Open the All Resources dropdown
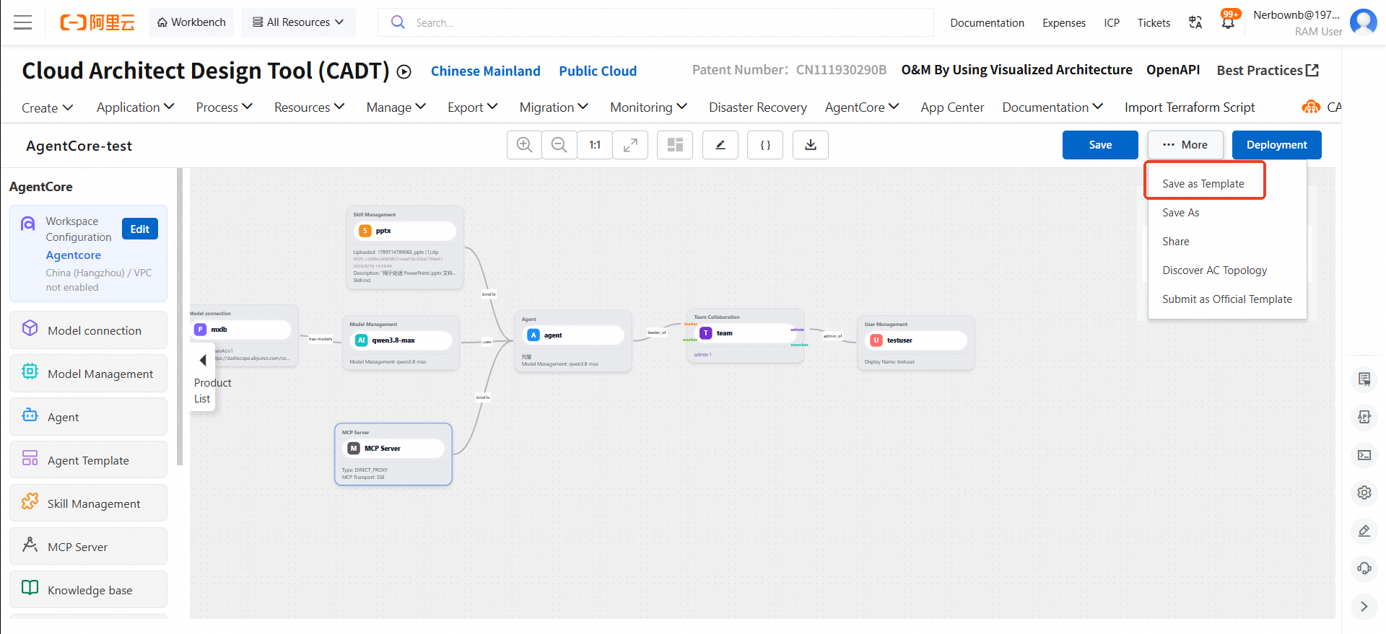Image resolution: width=1386 pixels, height=634 pixels. (298, 22)
